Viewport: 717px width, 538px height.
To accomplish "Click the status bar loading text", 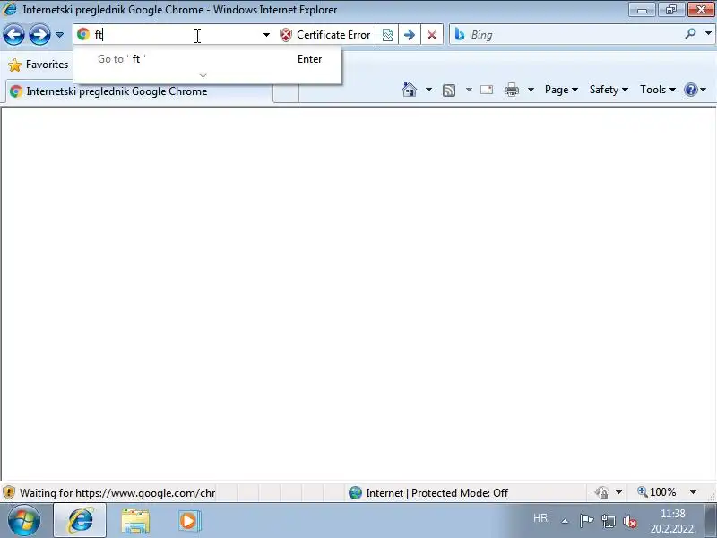I will point(117,492).
